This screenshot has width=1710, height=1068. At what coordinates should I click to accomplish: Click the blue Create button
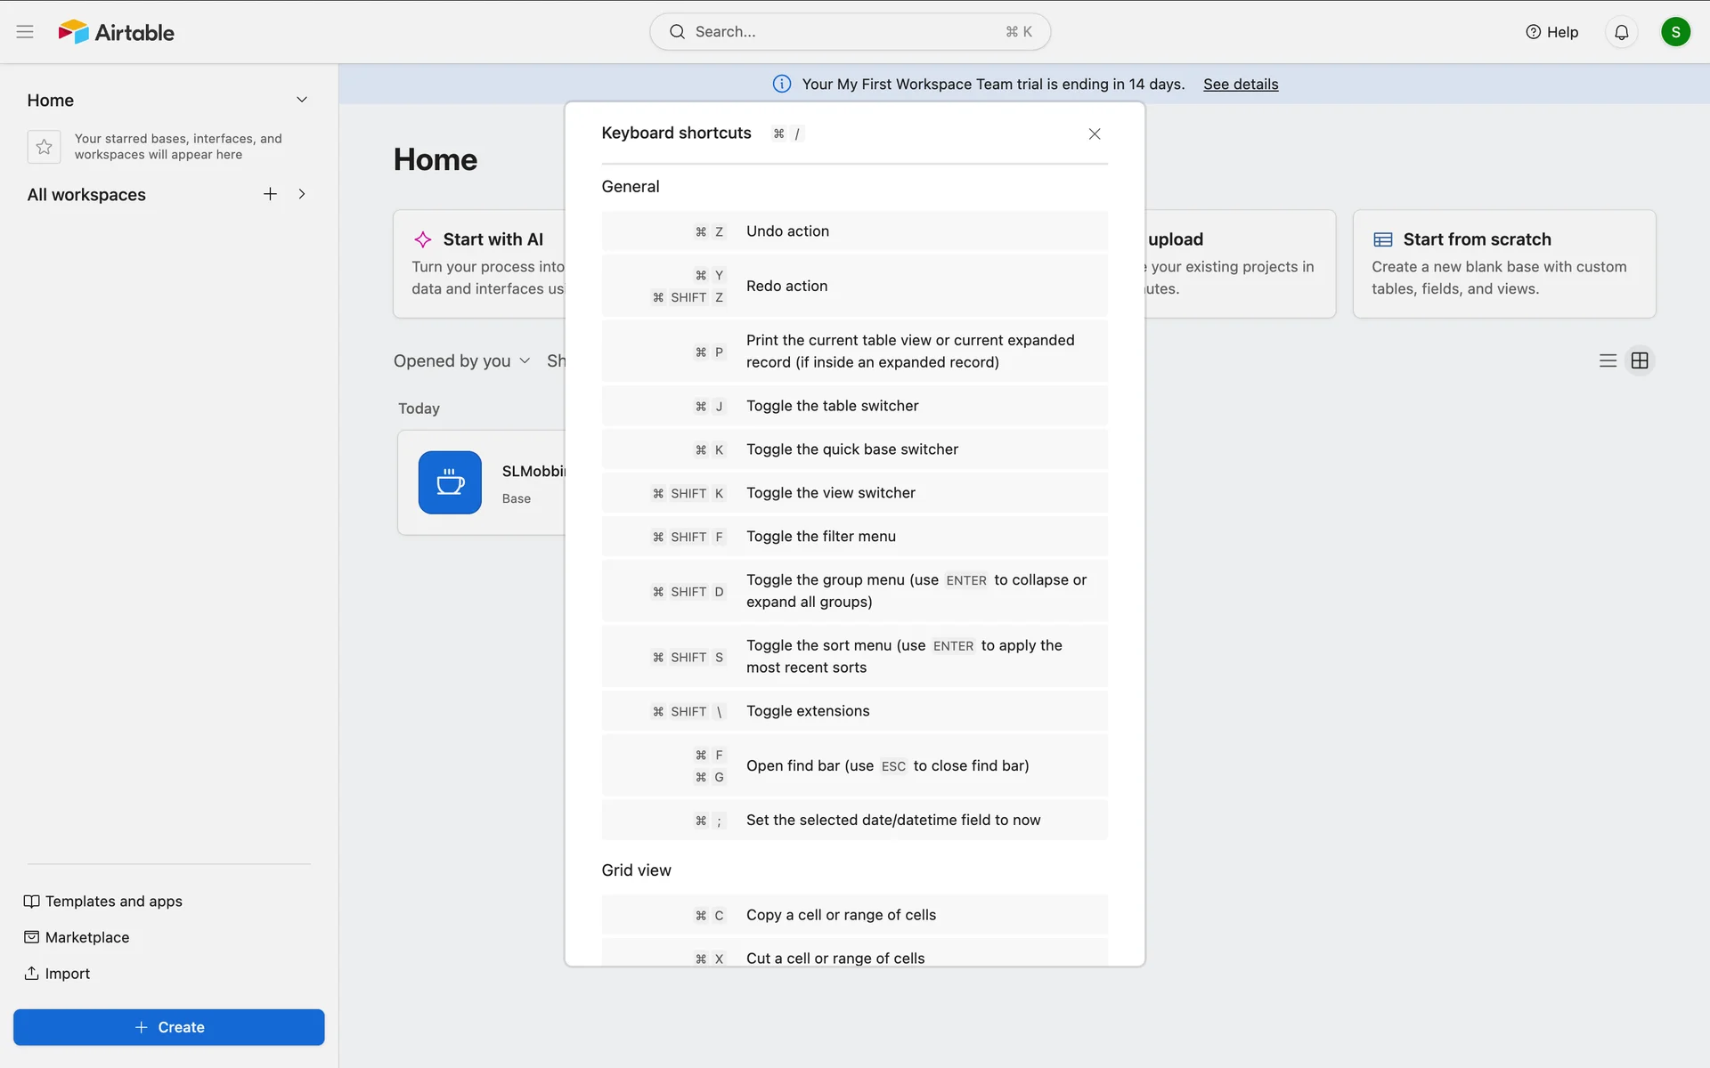[169, 1027]
